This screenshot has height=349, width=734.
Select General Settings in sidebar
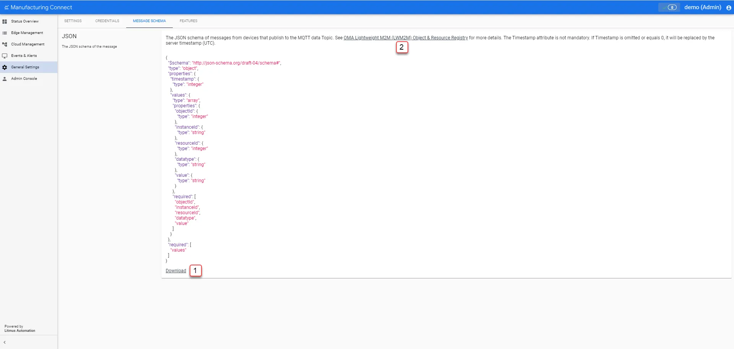pyautogui.click(x=29, y=67)
